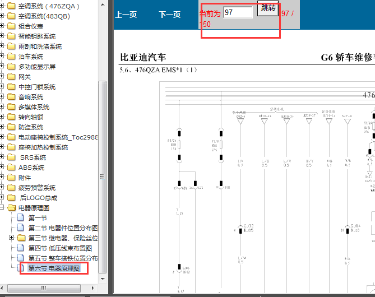
Task: Select the SRS系统 folder label
Action: [33, 157]
